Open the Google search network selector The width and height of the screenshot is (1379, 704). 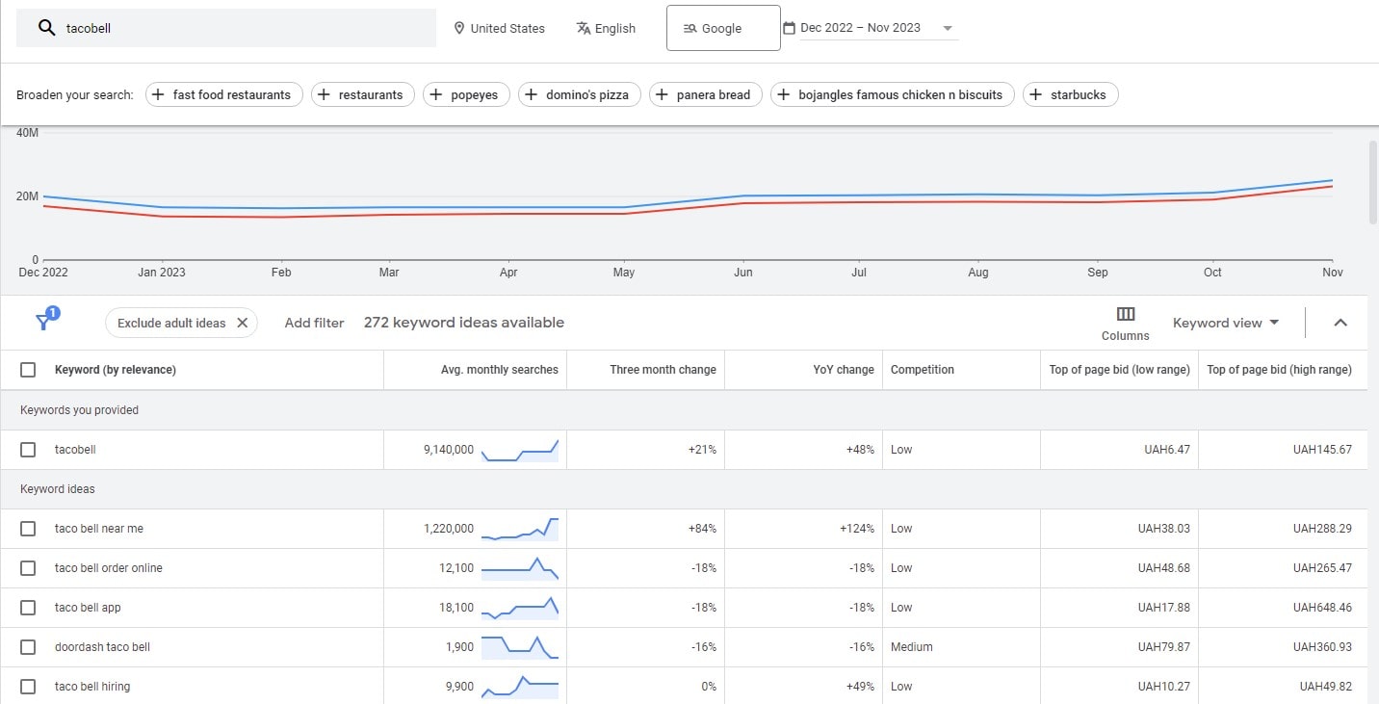pos(723,28)
